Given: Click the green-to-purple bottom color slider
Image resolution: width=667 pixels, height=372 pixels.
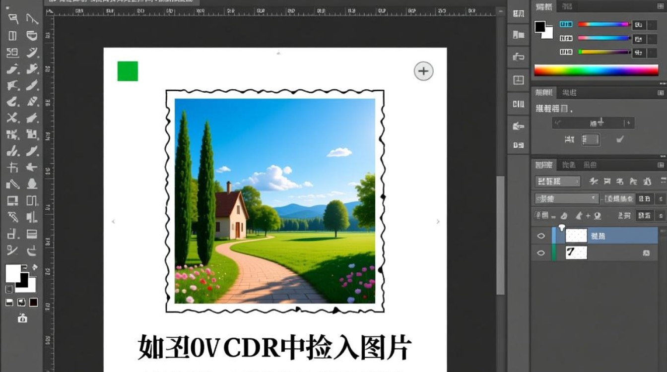Looking at the screenshot, I should coord(603,52).
